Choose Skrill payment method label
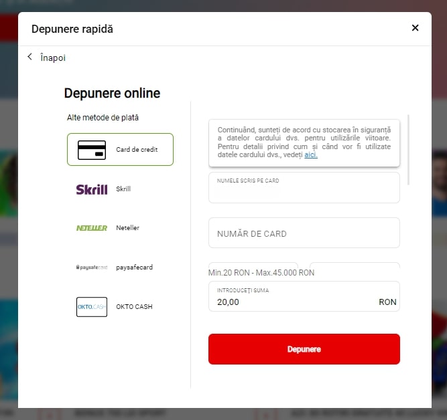This screenshot has width=447, height=420. point(123,189)
